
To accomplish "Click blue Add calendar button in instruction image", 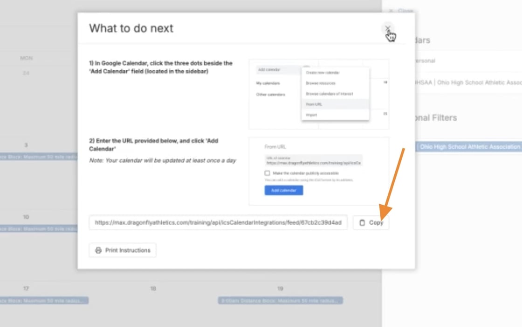I will pos(283,190).
